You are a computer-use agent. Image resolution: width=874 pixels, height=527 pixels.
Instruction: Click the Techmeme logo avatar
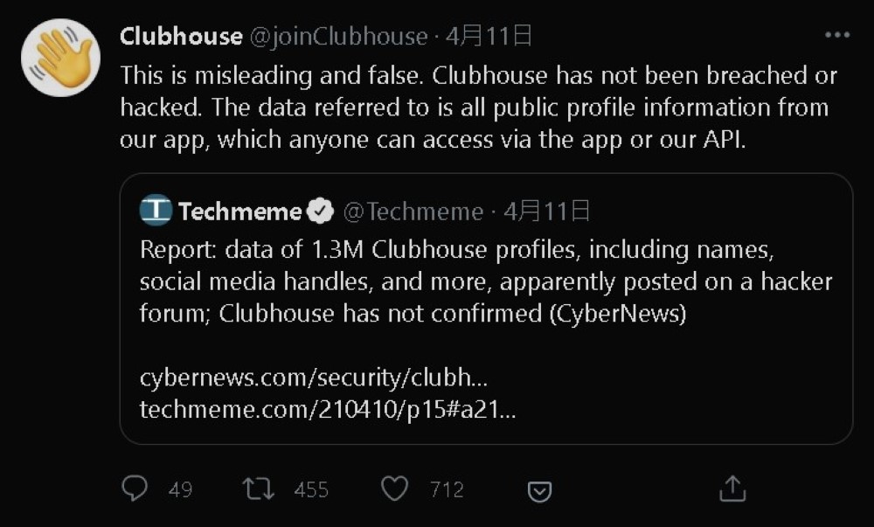[x=156, y=211]
